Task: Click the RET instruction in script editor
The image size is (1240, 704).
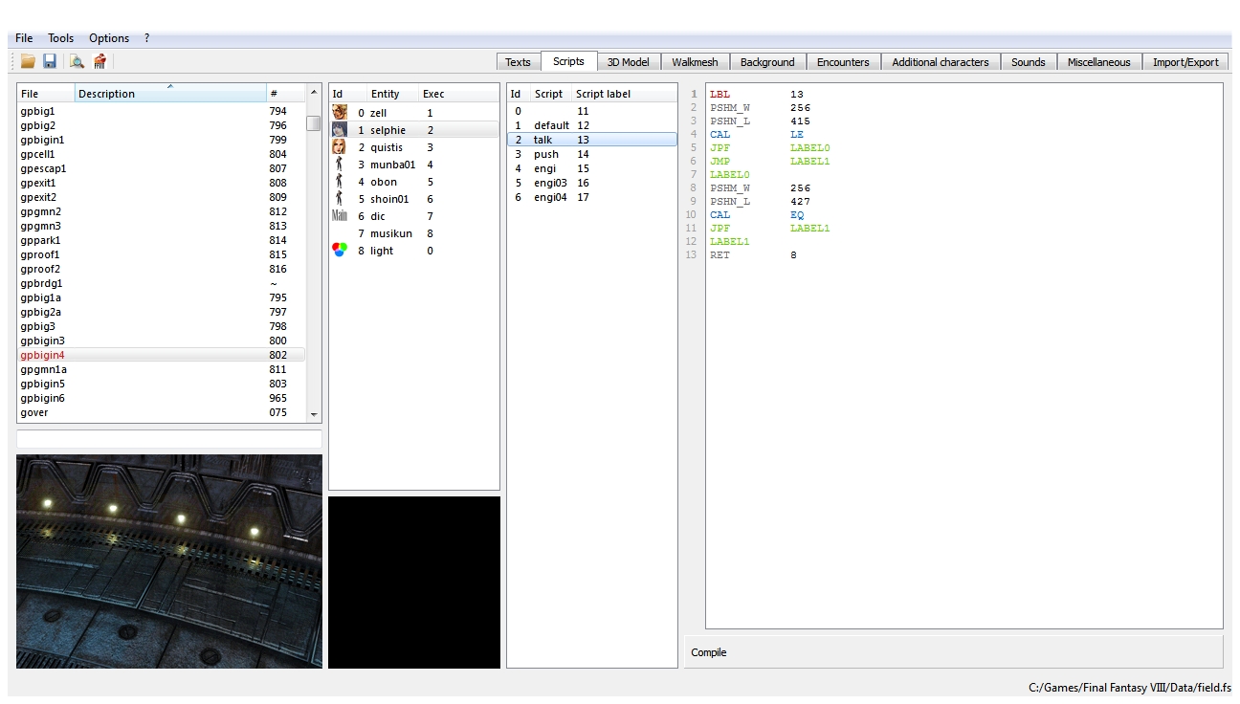Action: pyautogui.click(x=720, y=255)
